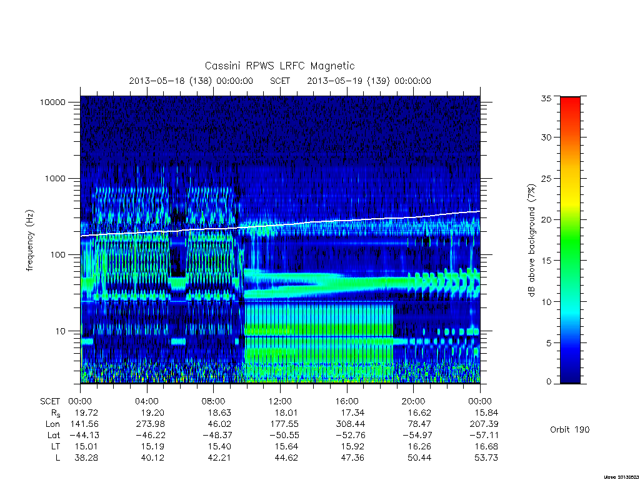Click the merging green emission band near 16:00
Image resolution: width=640 pixels, height=480 pixels.
[x=347, y=282]
